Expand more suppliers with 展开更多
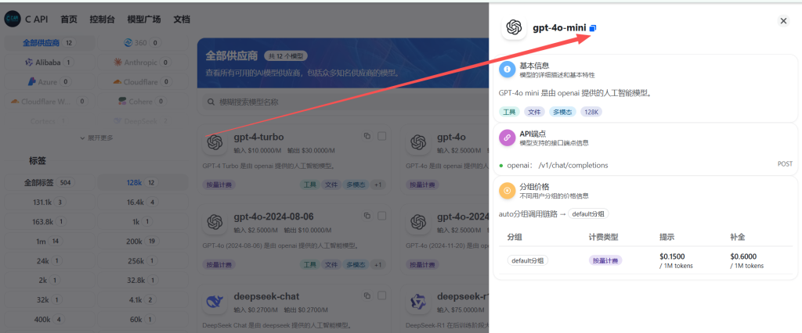802x333 pixels. point(96,138)
